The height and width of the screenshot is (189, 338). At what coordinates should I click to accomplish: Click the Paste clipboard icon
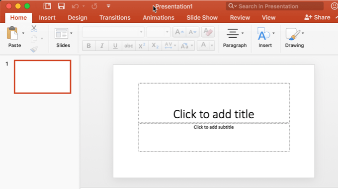12,33
